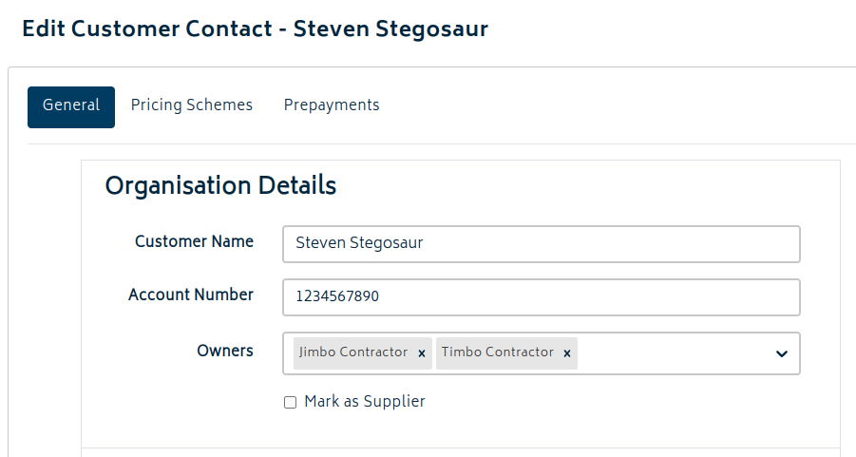Click the Mark as Supplier label text
The image size is (856, 457).
(365, 402)
